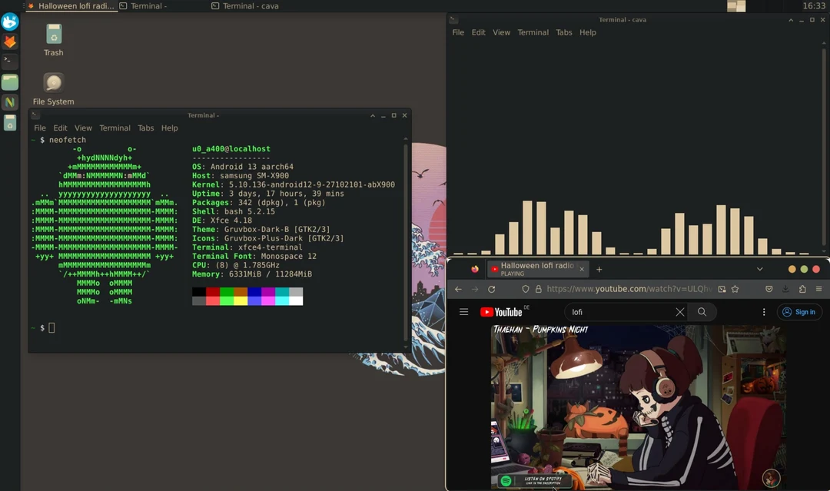Viewport: 830px width, 491px height.
Task: Click the YouTube home logo
Action: [x=500, y=312]
